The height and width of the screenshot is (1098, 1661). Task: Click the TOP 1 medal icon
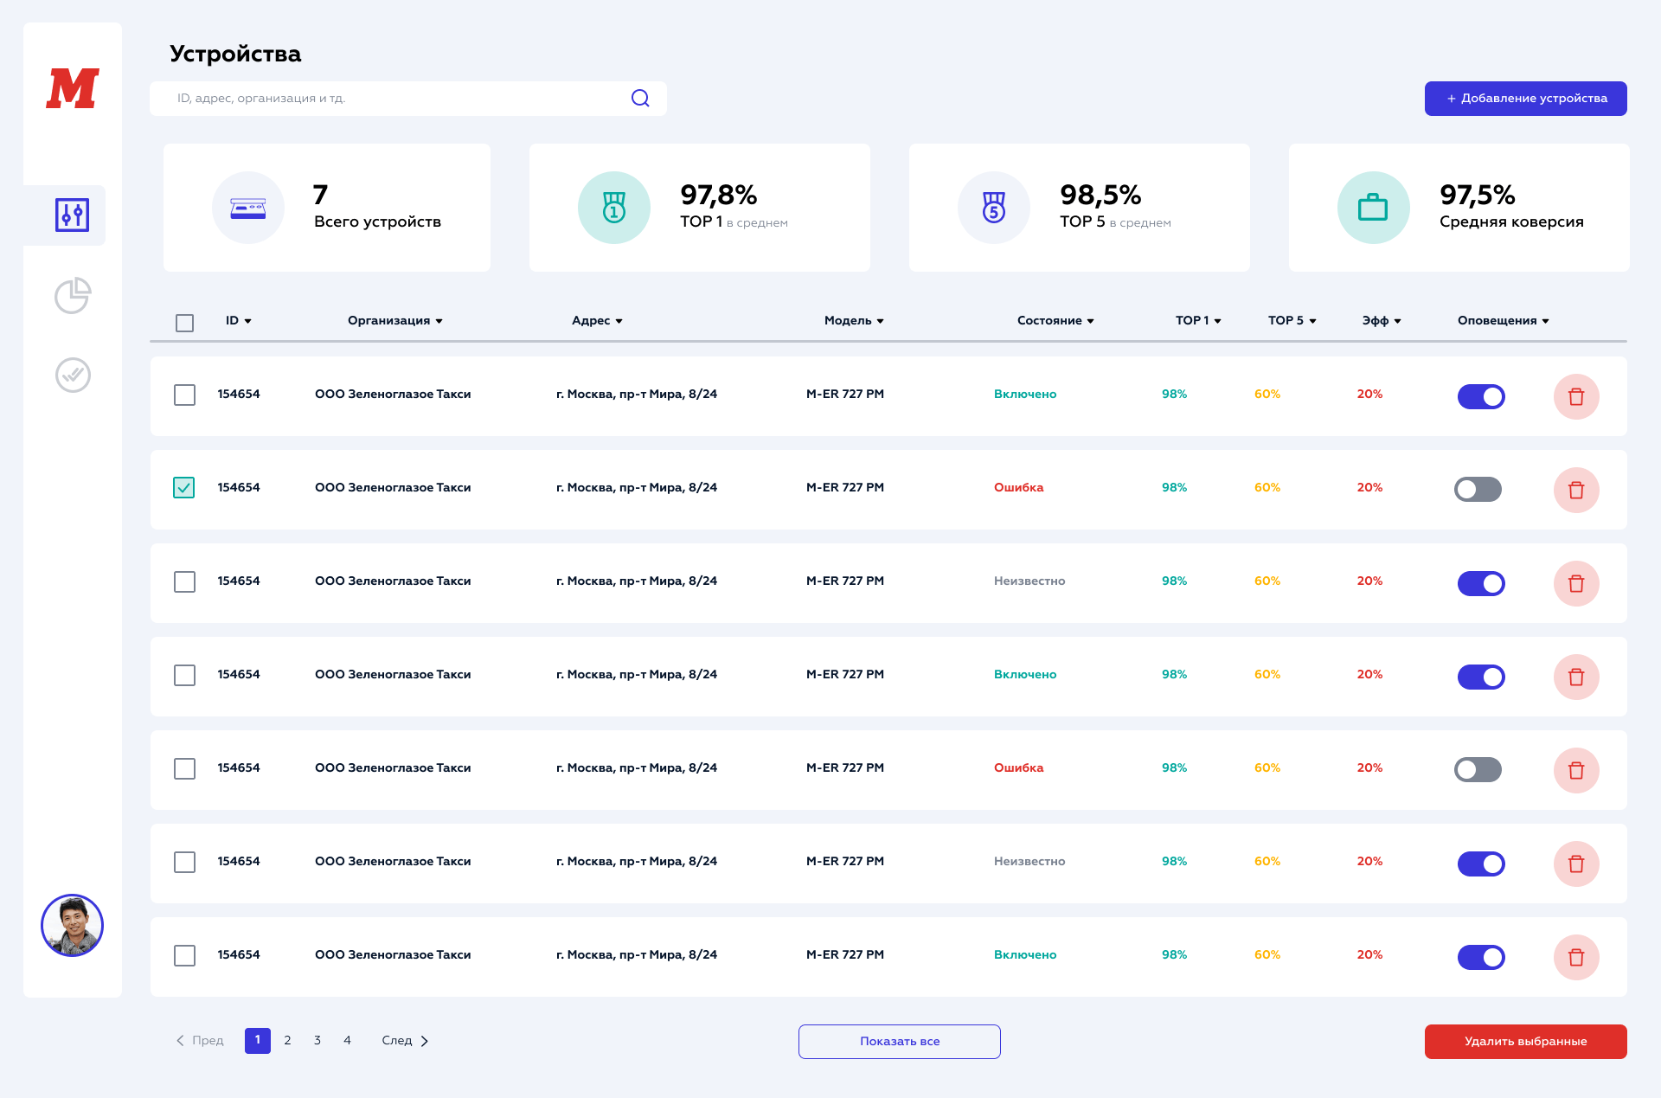tap(614, 208)
